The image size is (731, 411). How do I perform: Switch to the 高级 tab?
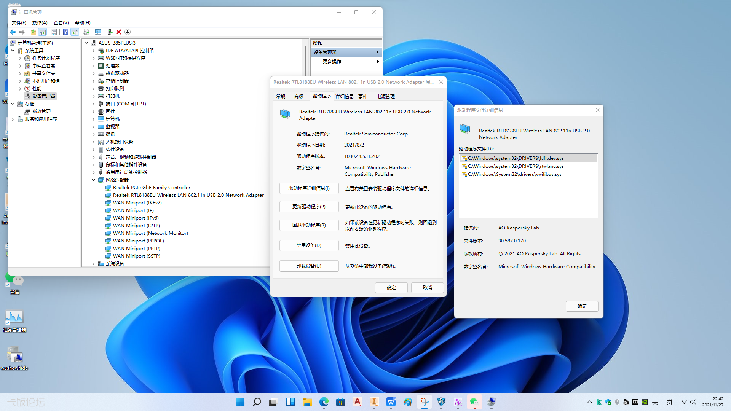tap(299, 97)
